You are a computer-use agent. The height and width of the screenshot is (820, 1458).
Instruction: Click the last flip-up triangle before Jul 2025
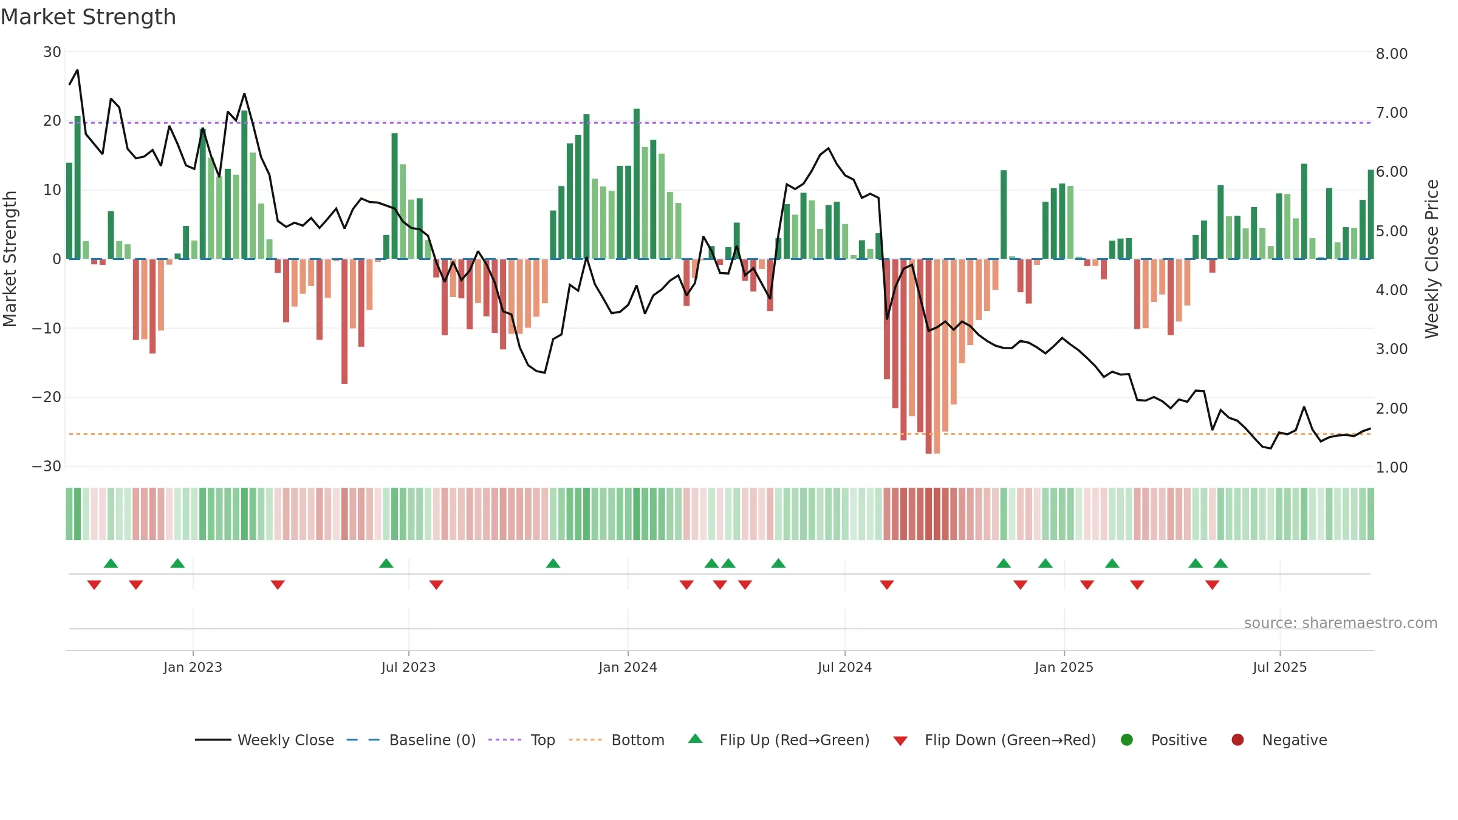click(1221, 563)
